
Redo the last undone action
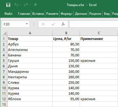(x=26, y=5)
